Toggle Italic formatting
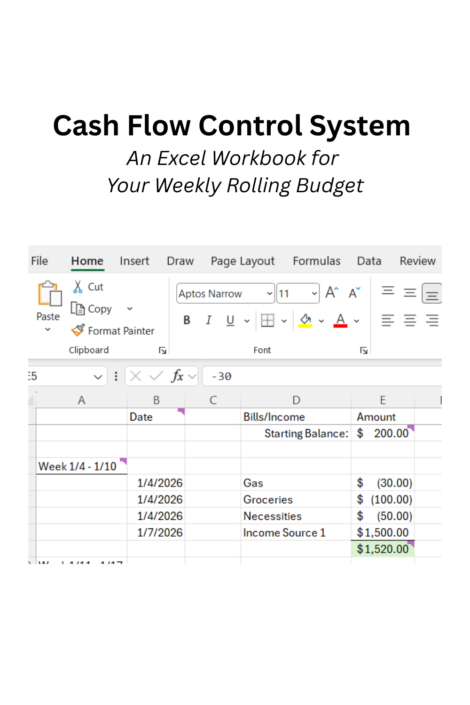This screenshot has height=705, width=470. pos(208,321)
